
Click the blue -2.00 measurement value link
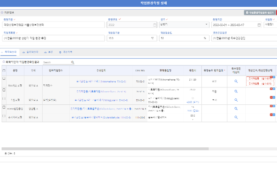(x=193, y=102)
